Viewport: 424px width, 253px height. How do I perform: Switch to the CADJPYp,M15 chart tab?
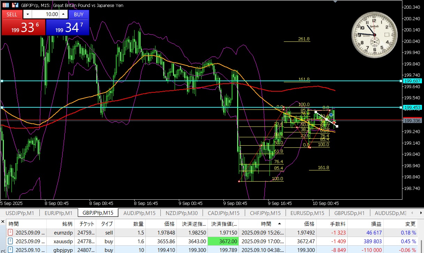tap(224, 213)
